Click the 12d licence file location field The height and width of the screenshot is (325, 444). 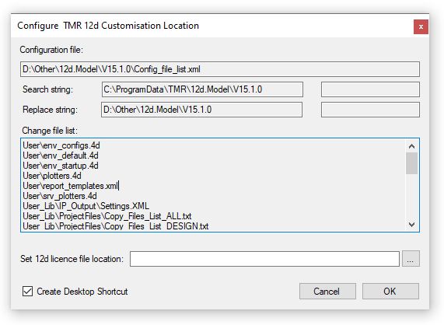264,259
